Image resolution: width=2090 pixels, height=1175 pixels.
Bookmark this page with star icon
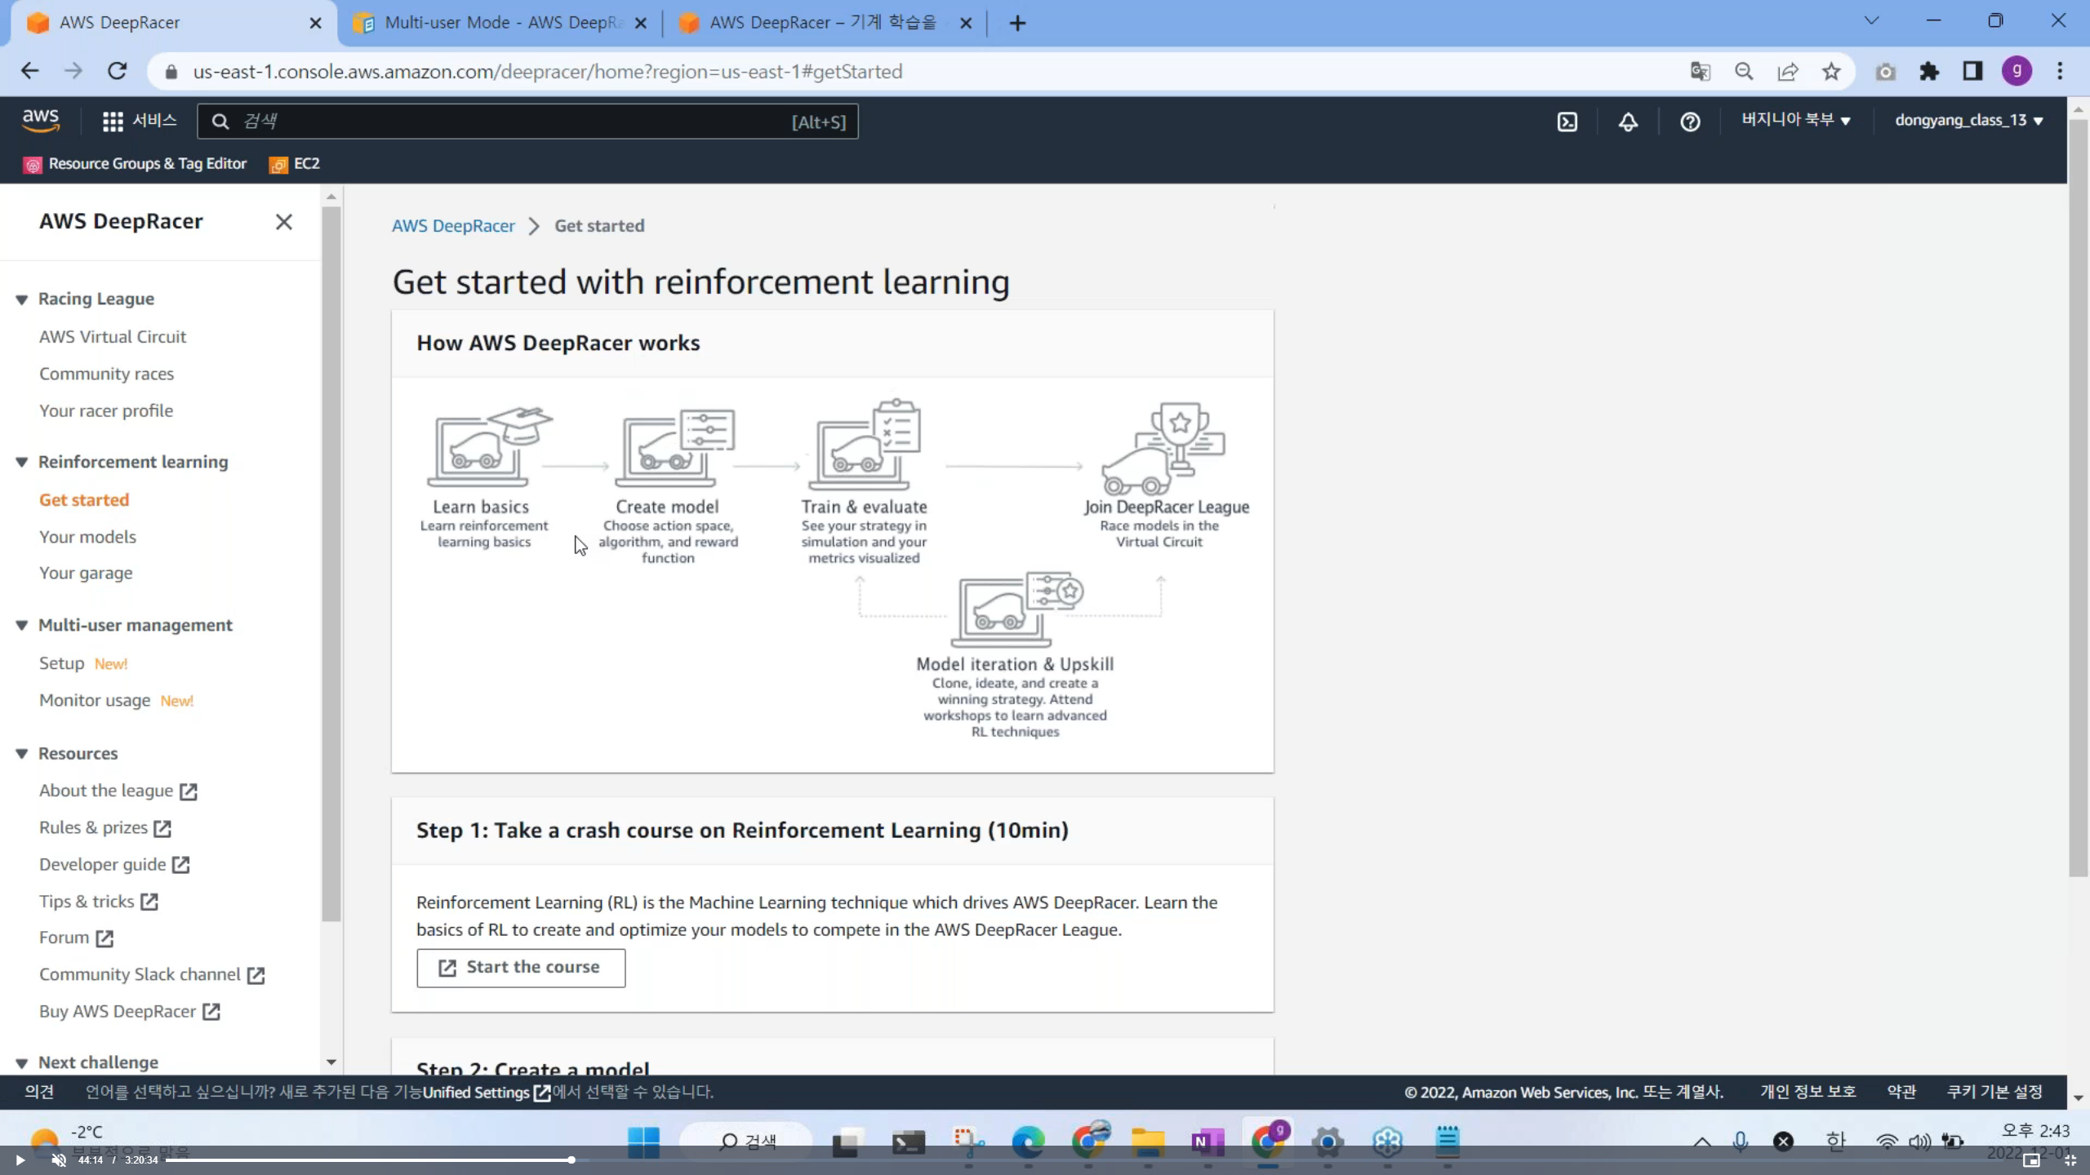coord(1831,72)
